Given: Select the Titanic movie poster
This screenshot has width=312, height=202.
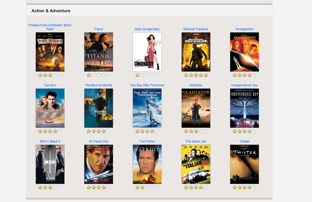Looking at the screenshot, I should point(99,52).
